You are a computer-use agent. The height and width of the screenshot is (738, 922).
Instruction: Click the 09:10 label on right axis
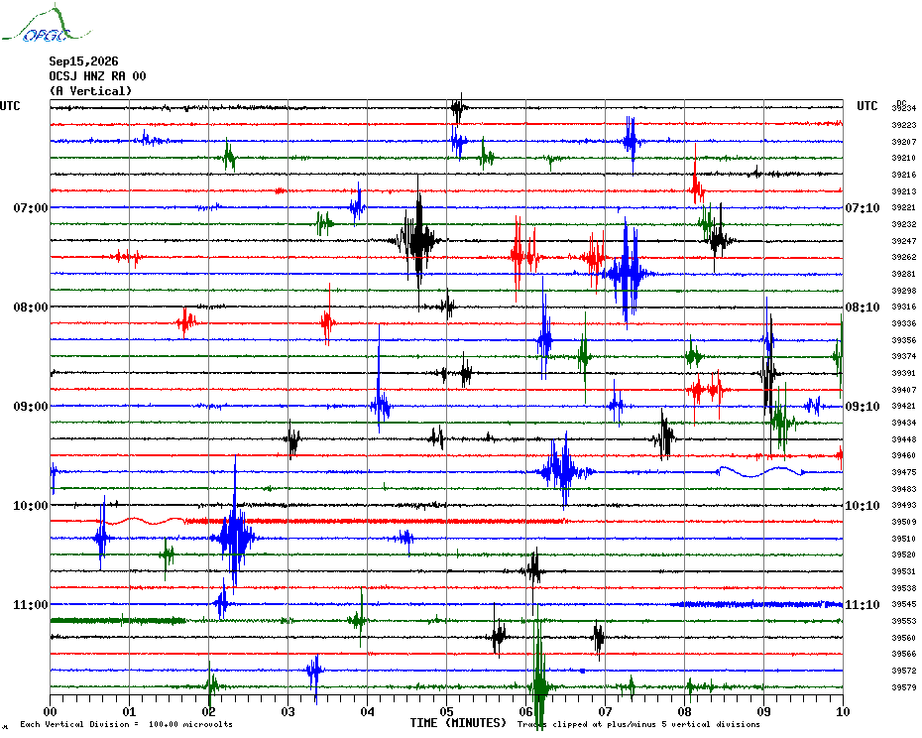point(863,406)
